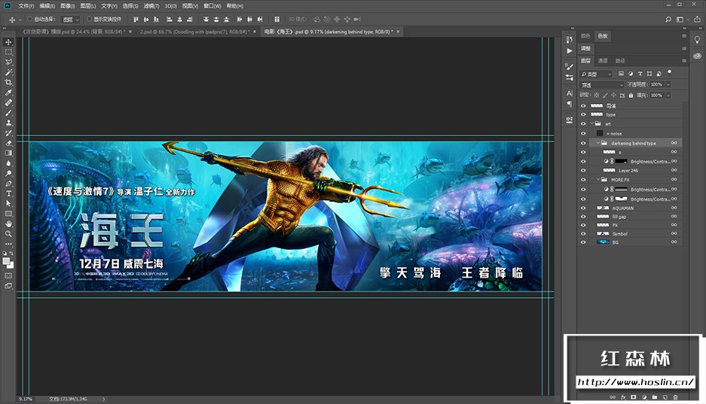706x404 pixels.
Task: Select the Move tool in the toolbox
Action: pos(8,42)
